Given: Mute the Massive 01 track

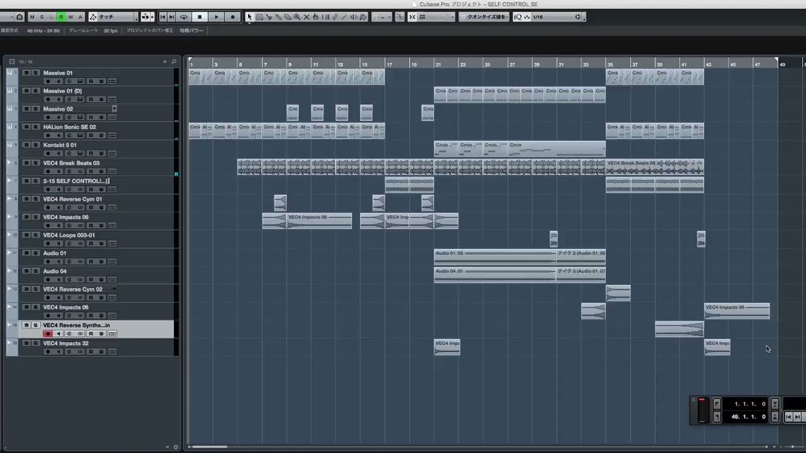Looking at the screenshot, I should [27, 72].
